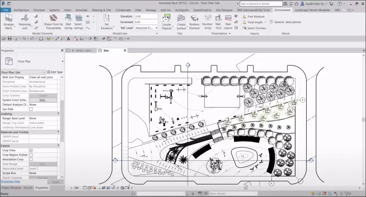
Task: Open the Properties help link
Action: pos(10,181)
